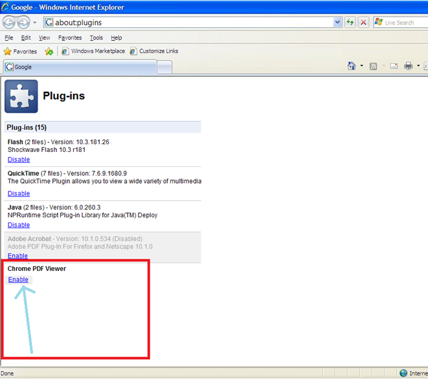Screen dimensions: 428x379
Task: Expand the Print dropdown arrow
Action: [418, 66]
